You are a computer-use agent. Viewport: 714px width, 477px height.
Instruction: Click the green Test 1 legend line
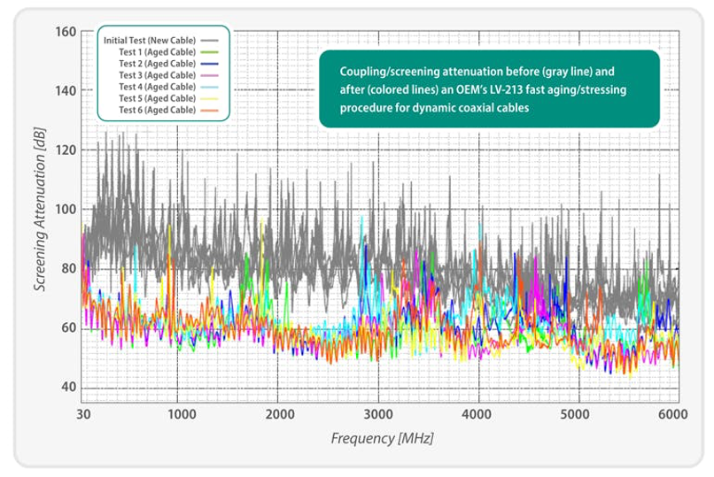coord(211,52)
